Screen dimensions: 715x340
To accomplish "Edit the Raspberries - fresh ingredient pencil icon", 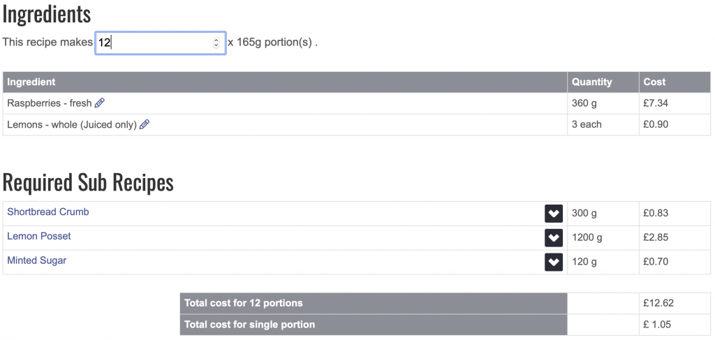I will click(x=99, y=103).
